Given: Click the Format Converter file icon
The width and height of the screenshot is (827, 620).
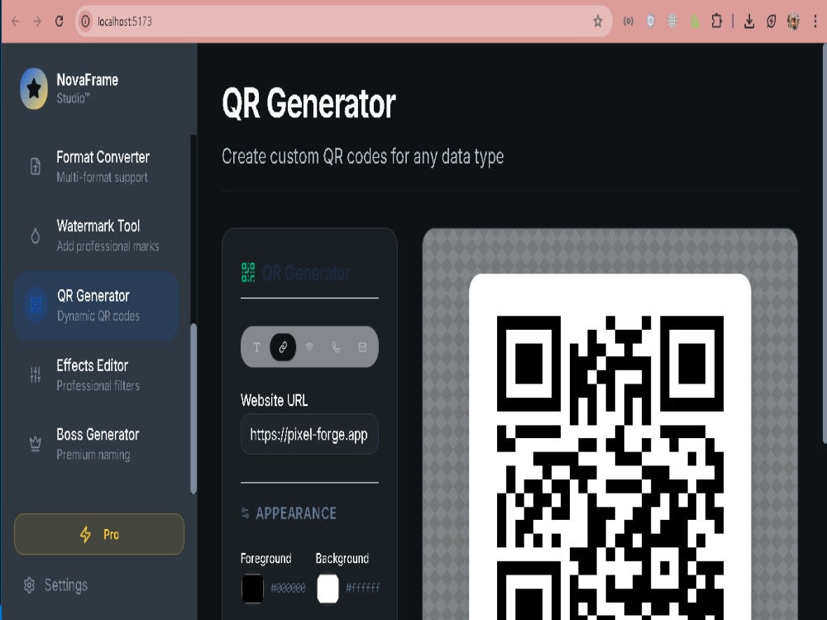Looking at the screenshot, I should click(x=36, y=166).
